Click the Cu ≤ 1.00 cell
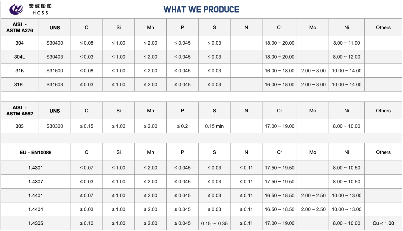 click(383, 223)
